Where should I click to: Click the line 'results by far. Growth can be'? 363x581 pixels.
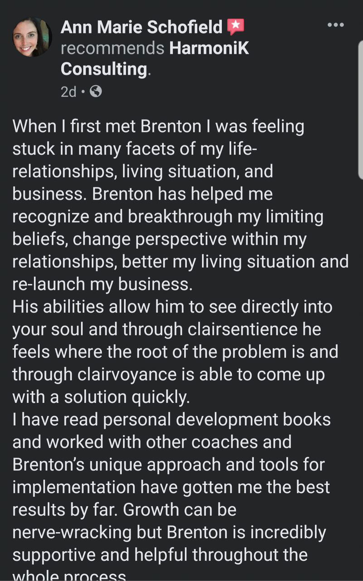(124, 510)
